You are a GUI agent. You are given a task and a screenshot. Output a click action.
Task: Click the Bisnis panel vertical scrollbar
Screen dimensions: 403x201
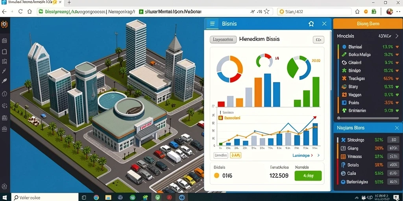click(331, 60)
